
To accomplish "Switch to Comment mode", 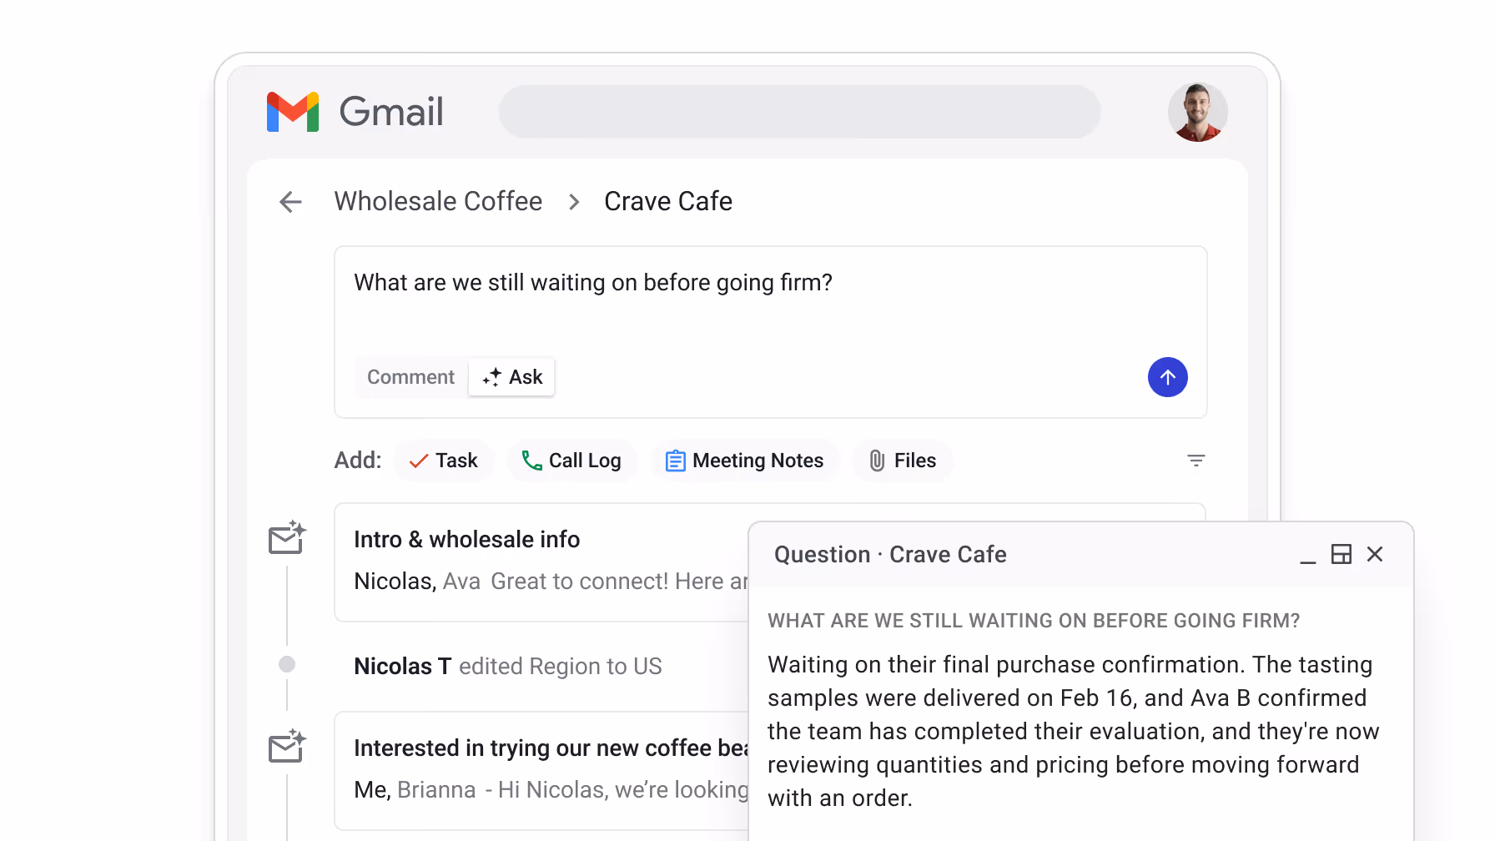I will (x=410, y=377).
